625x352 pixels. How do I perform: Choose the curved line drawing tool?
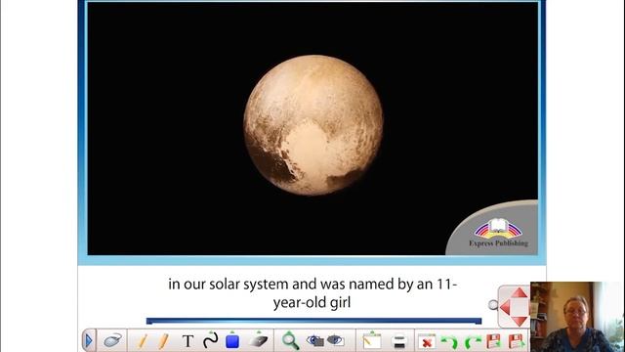click(x=210, y=340)
